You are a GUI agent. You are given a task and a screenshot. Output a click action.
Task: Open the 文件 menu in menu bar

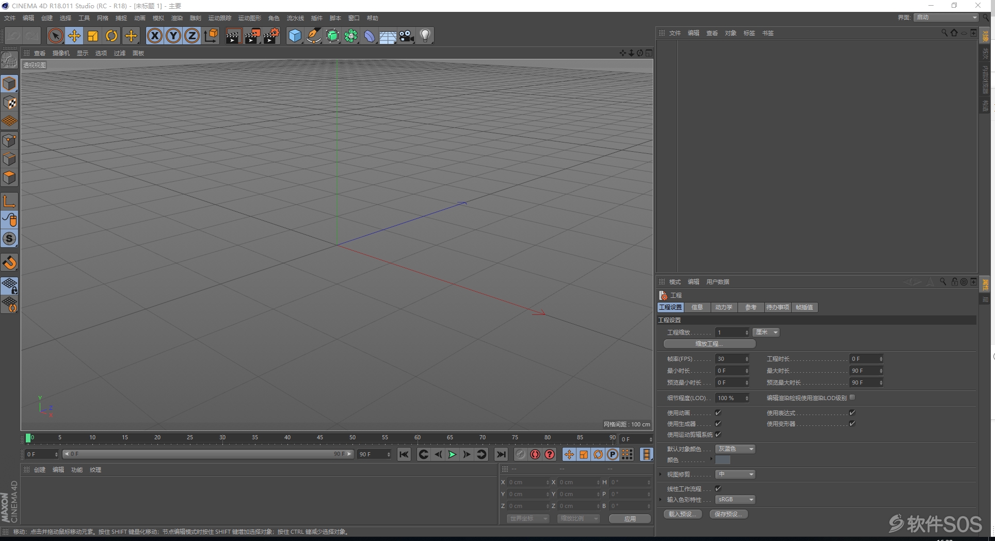(10, 18)
